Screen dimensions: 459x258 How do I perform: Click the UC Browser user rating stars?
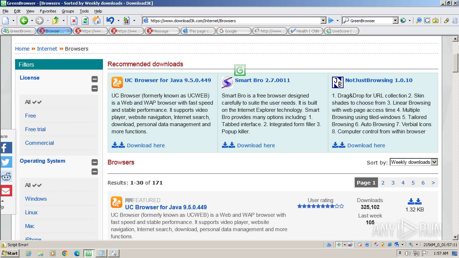coord(321,206)
